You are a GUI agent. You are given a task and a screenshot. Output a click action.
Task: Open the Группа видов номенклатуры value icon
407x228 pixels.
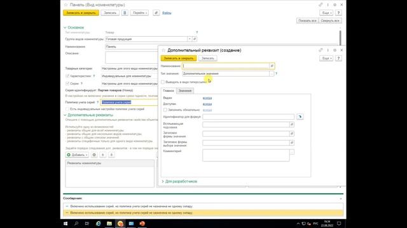click(195, 39)
